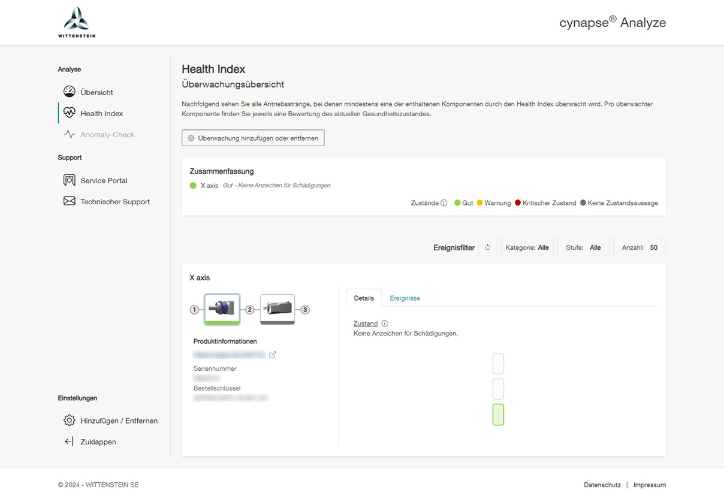
Task: Click the yellow Warnung legend swatch
Action: [479, 203]
